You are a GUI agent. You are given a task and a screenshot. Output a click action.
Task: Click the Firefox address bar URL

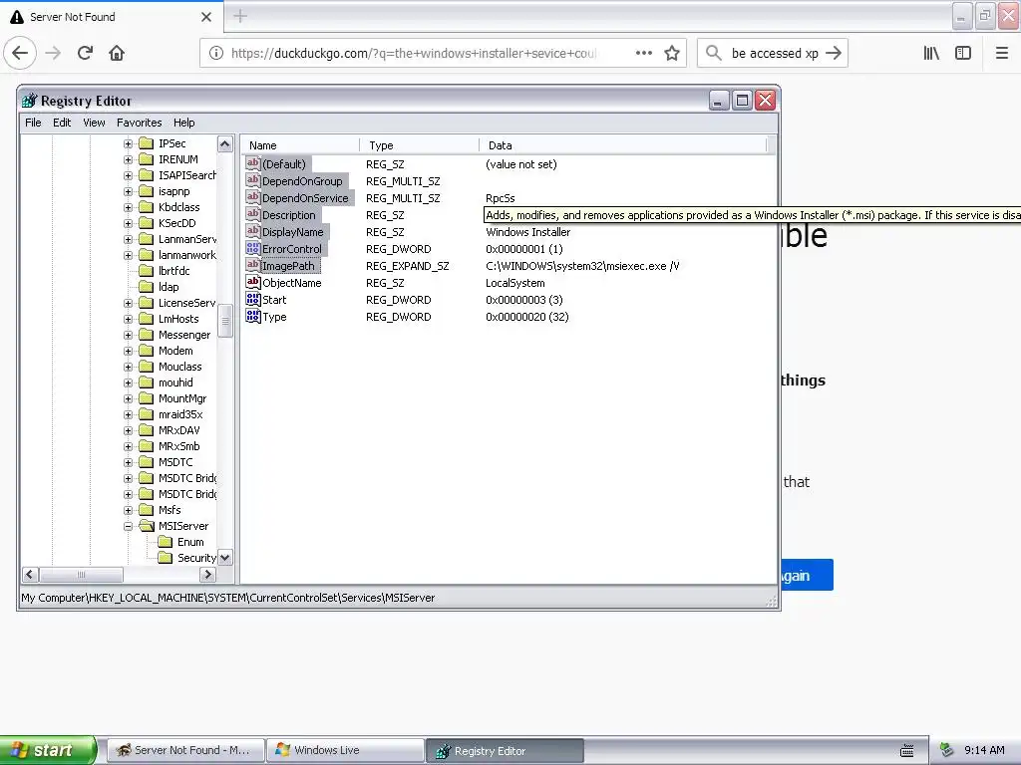414,54
